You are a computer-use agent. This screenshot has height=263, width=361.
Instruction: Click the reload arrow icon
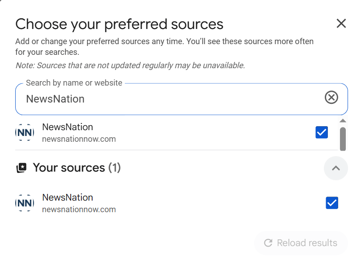(268, 243)
